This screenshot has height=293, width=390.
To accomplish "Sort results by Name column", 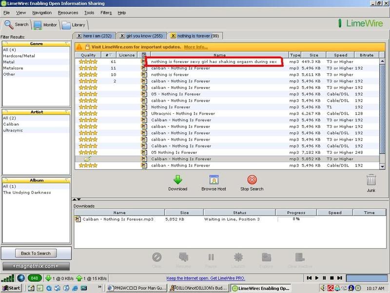I will point(219,55).
